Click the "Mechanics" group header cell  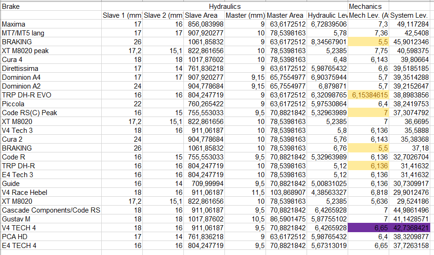point(365,7)
